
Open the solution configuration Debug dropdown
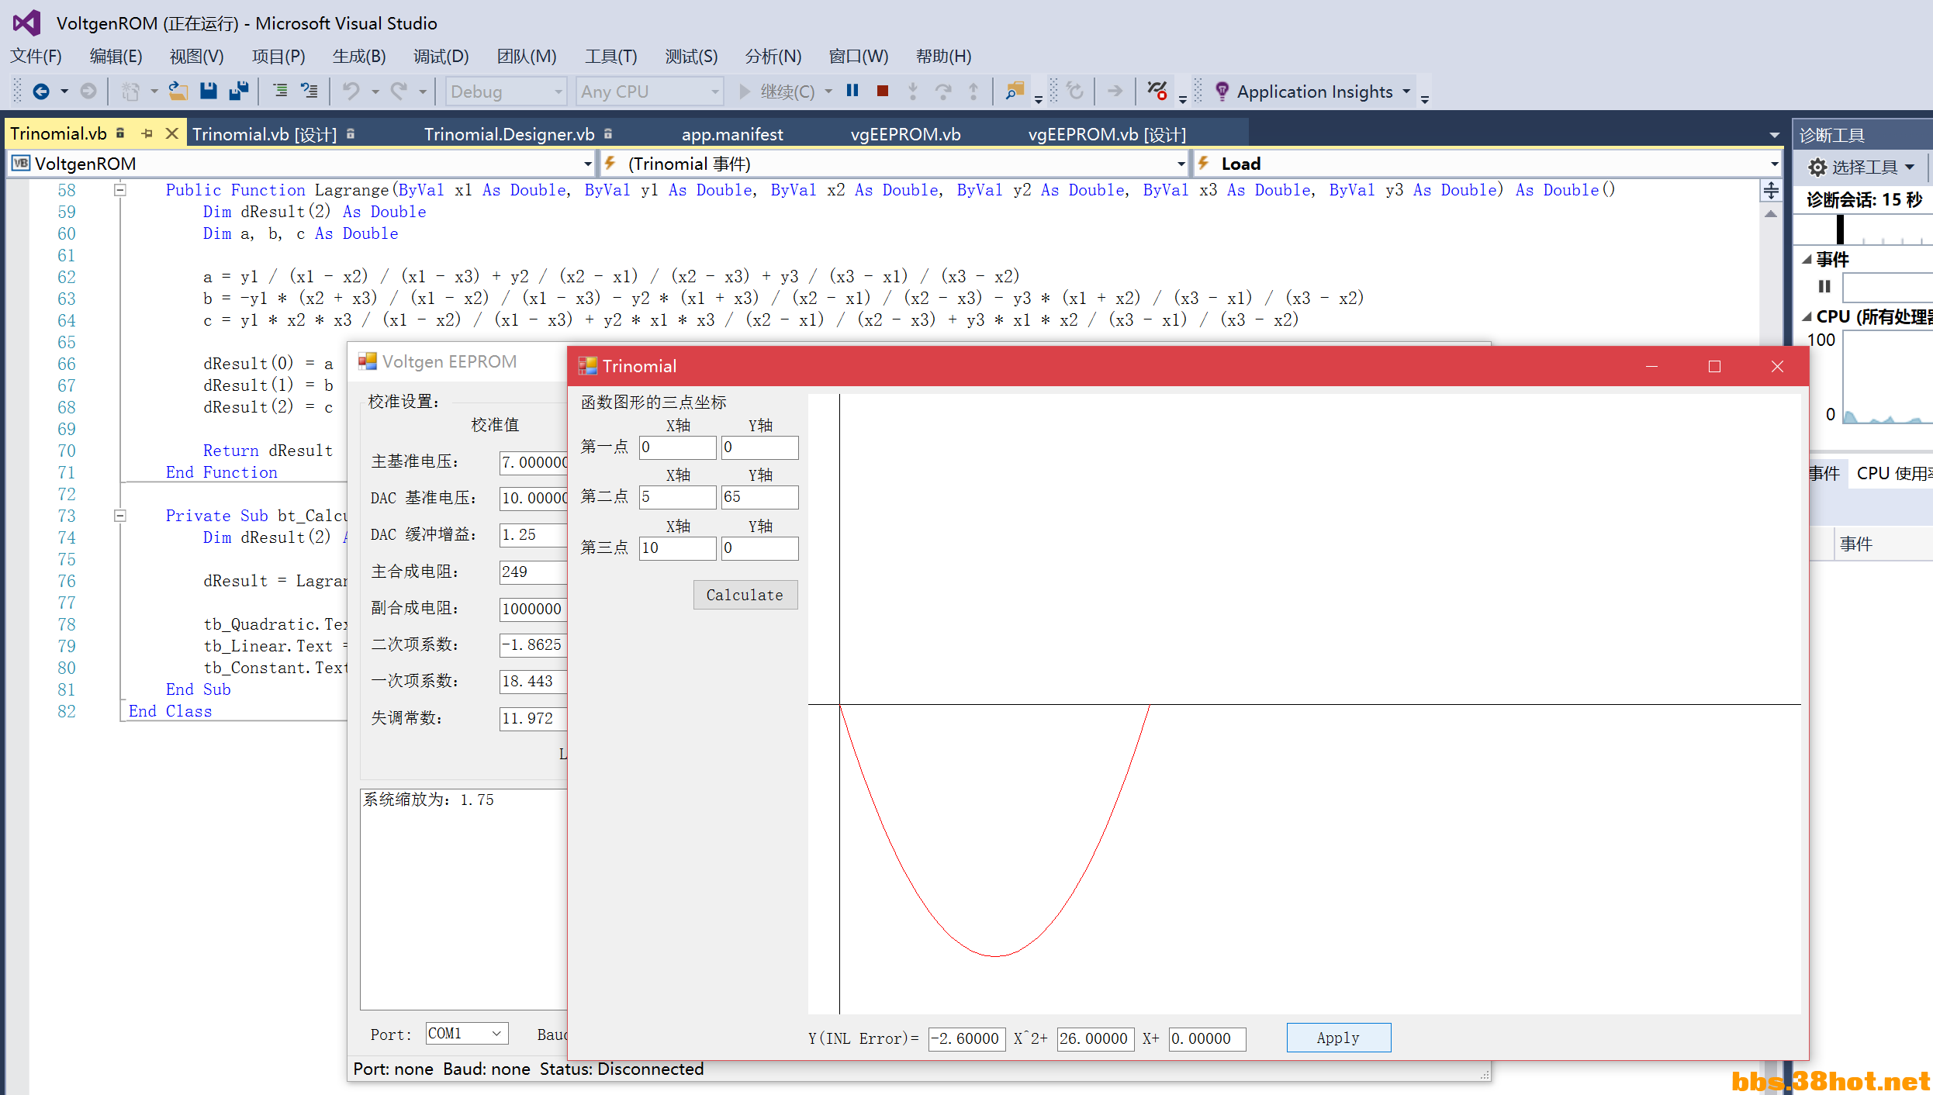pyautogui.click(x=506, y=92)
